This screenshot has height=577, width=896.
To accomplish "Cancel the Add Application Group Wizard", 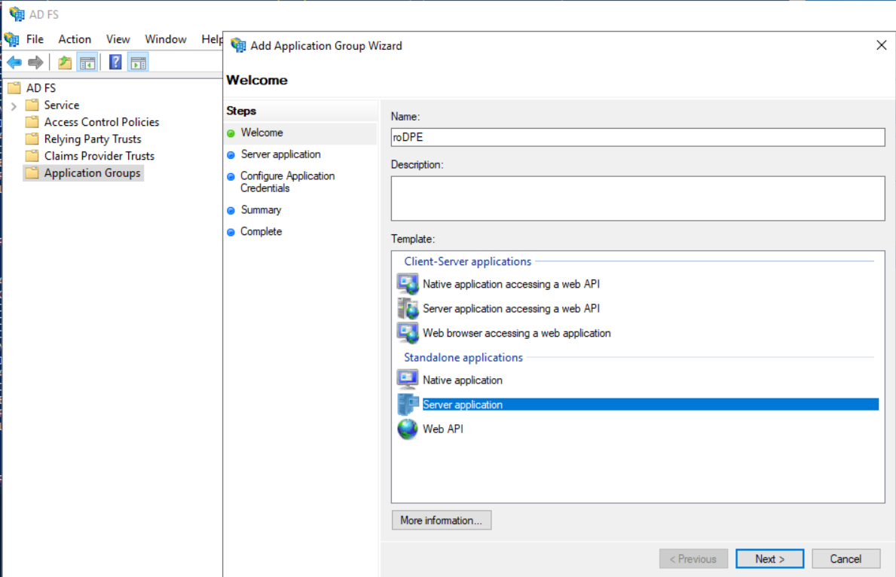I will [846, 558].
